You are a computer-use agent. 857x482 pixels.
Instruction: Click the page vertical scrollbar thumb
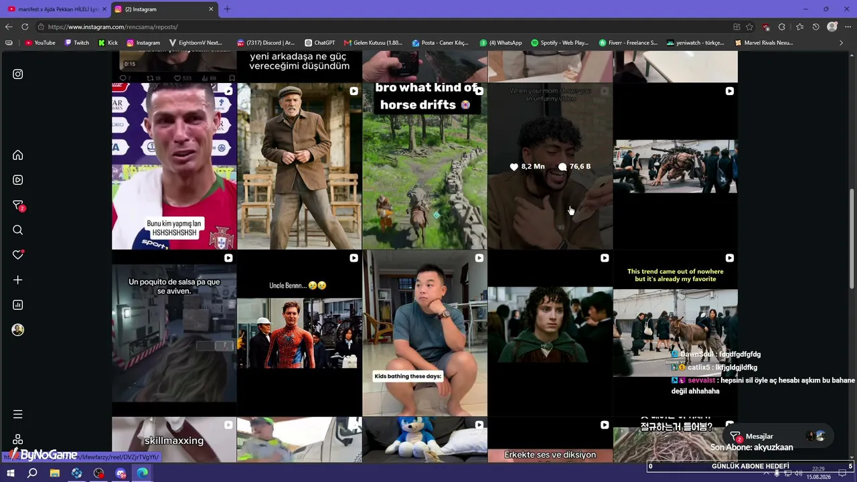coord(852,238)
